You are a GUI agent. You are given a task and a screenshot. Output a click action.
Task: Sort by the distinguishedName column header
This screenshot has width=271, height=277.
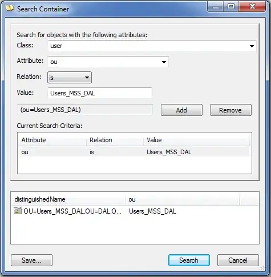tap(68, 199)
